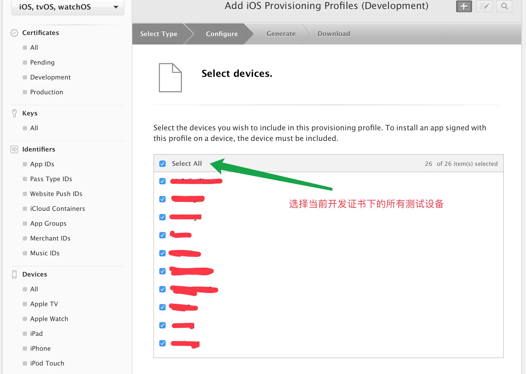526x374 pixels.
Task: Click the Devices phone icon
Action: (x=14, y=274)
